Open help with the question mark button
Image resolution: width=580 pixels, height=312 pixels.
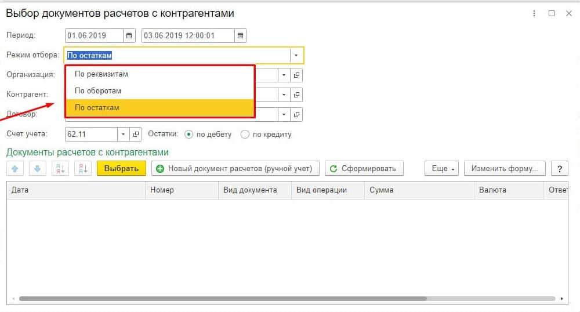pos(559,169)
